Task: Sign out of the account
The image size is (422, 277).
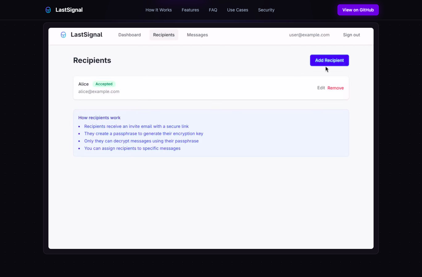Action: 351,35
